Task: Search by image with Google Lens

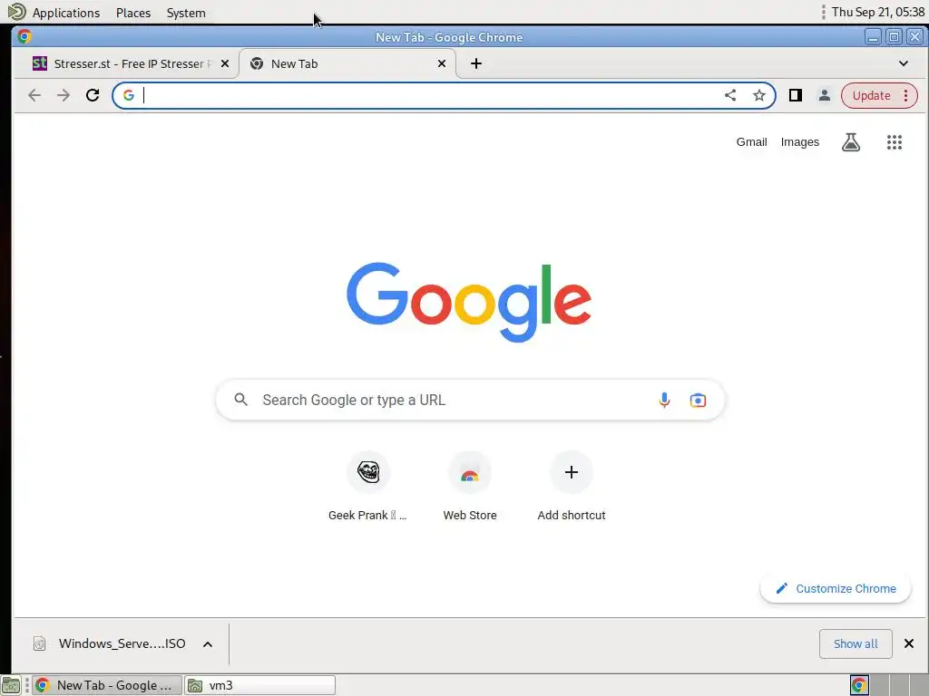Action: tap(698, 400)
